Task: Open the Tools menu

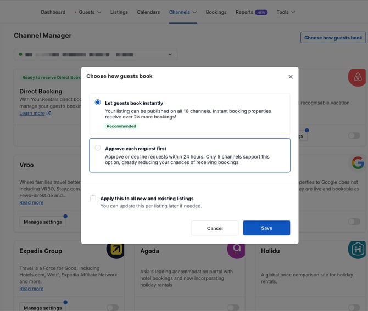Action: click(x=282, y=12)
